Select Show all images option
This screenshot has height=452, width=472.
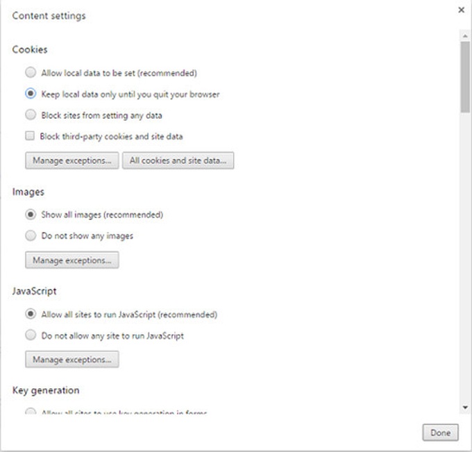click(31, 215)
